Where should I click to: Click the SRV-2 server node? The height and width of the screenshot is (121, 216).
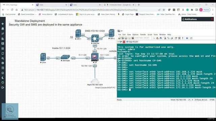(x=112, y=33)
